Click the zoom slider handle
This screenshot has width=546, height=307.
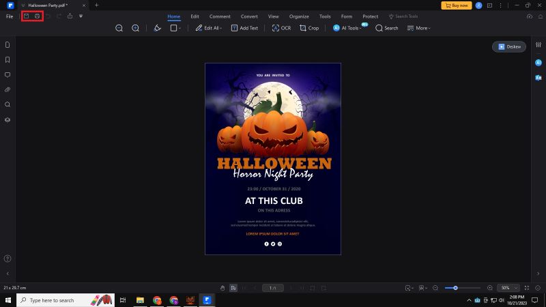(x=455, y=288)
